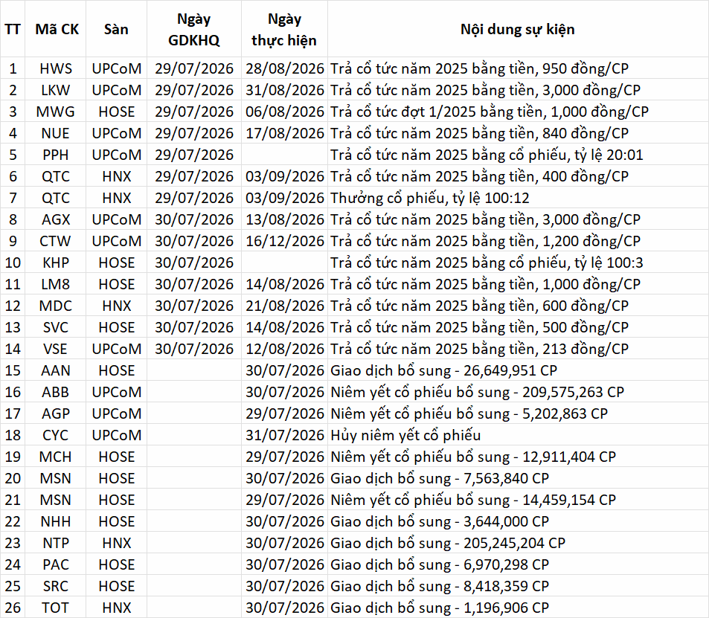
Task: Select the LM8 ticker cell
Action: [56, 284]
